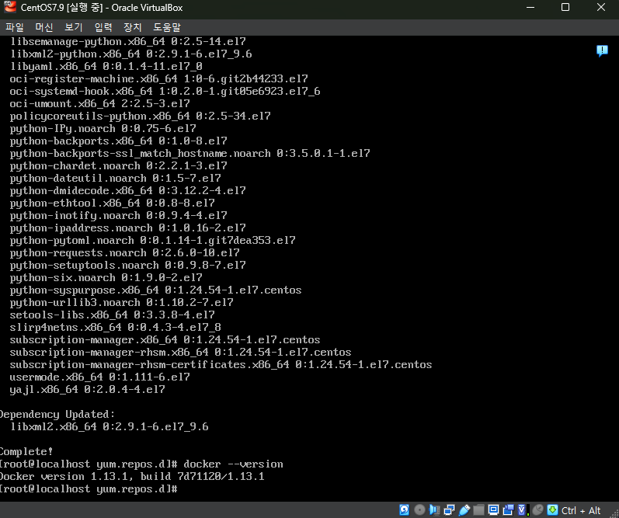
Task: Click the 'libsemanage-python.x86_64' package line
Action: point(127,41)
